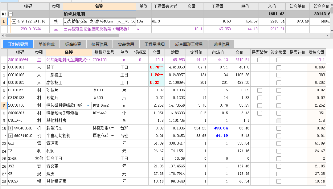Select the 管理费 total 338.84 cell
This screenshot has width=333, height=189.
(240, 144)
